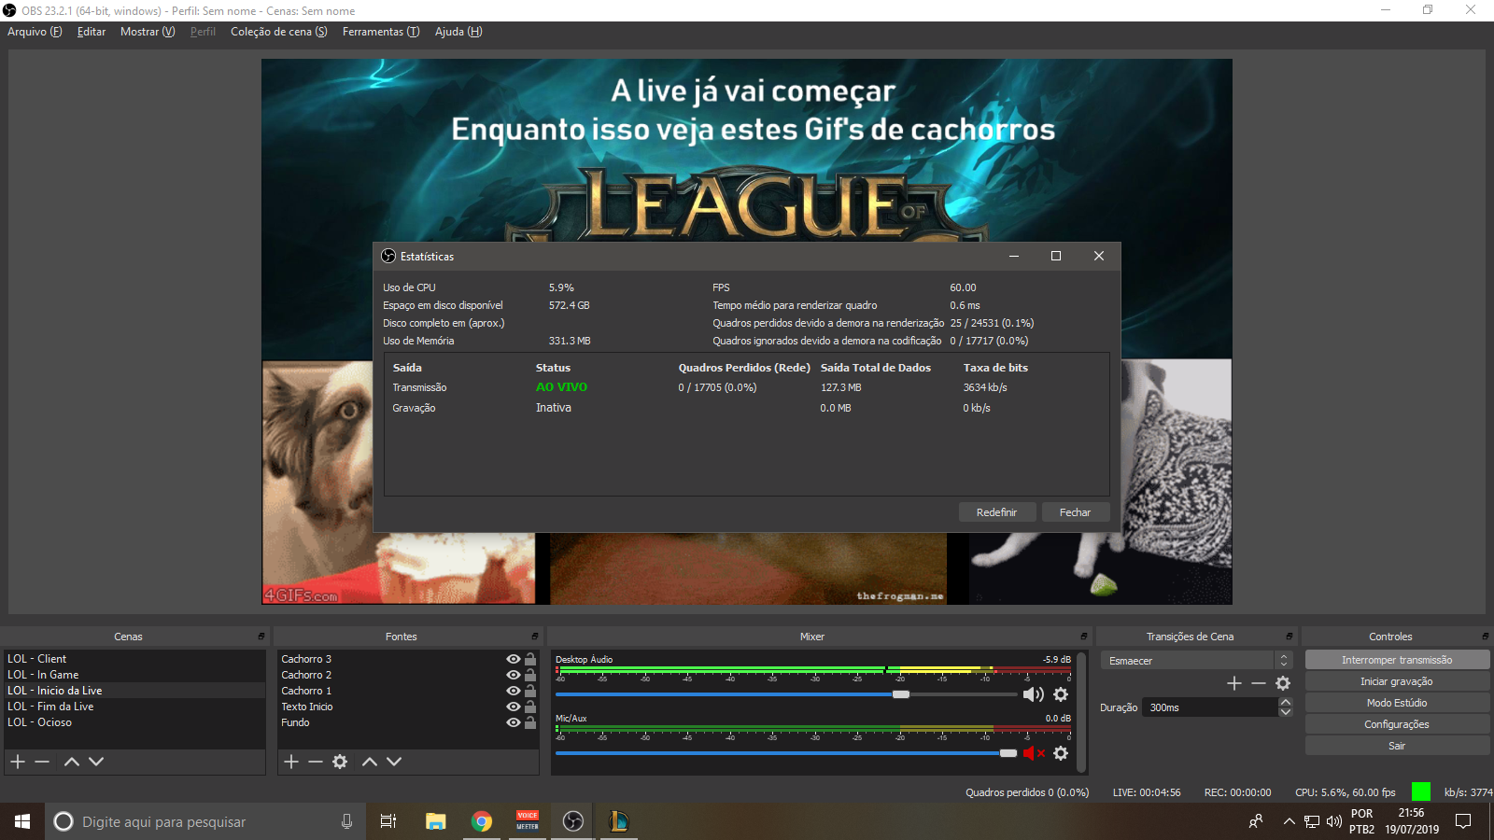The height and width of the screenshot is (840, 1494).
Task: Click Redefinir in Estatísticas window
Action: 997,512
